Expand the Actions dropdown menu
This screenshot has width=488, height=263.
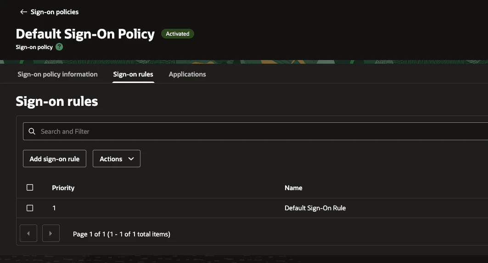[x=117, y=159]
